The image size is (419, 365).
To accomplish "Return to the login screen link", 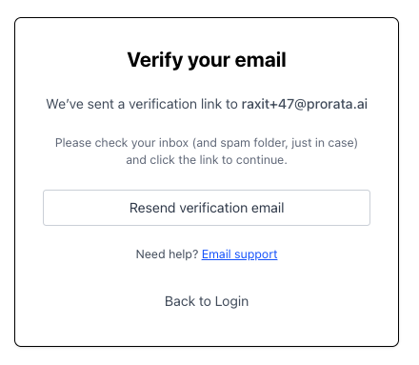I will [207, 301].
